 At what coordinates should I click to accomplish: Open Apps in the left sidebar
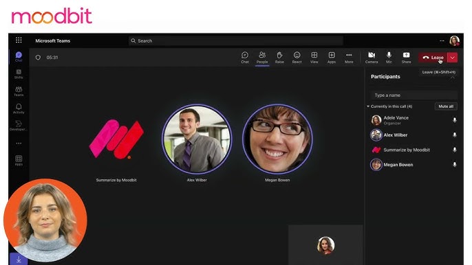[x=19, y=161]
